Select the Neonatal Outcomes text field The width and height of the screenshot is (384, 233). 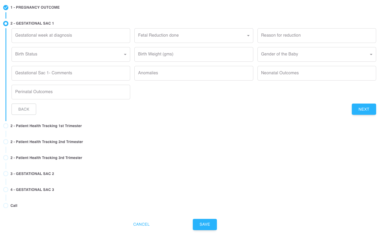click(x=316, y=73)
